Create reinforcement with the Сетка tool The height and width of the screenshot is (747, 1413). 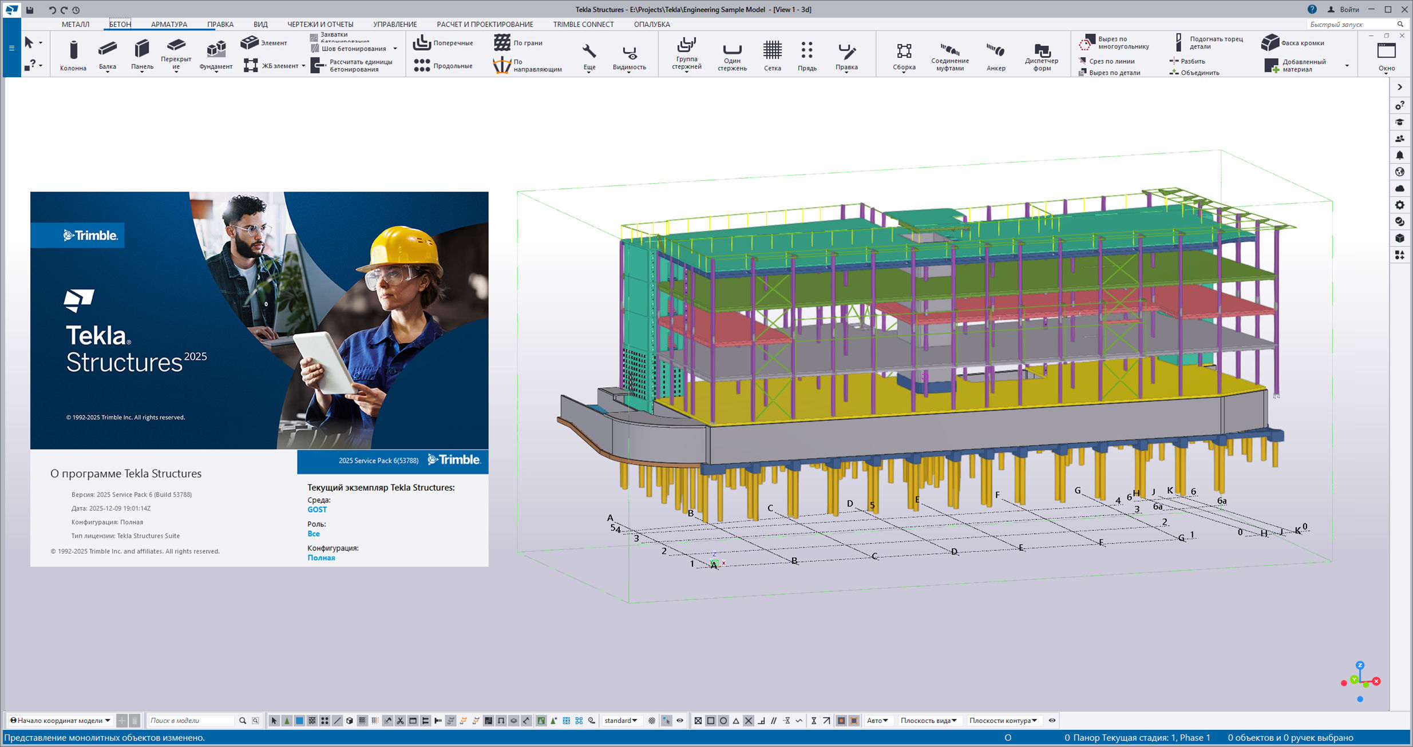tap(773, 55)
